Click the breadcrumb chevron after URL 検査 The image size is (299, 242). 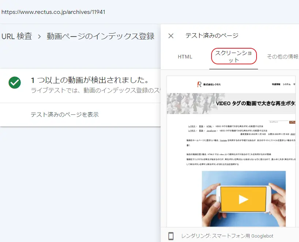coord(39,36)
